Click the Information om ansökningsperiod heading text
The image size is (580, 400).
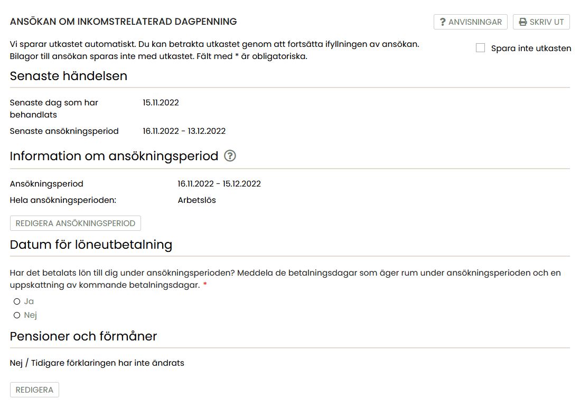pos(114,156)
